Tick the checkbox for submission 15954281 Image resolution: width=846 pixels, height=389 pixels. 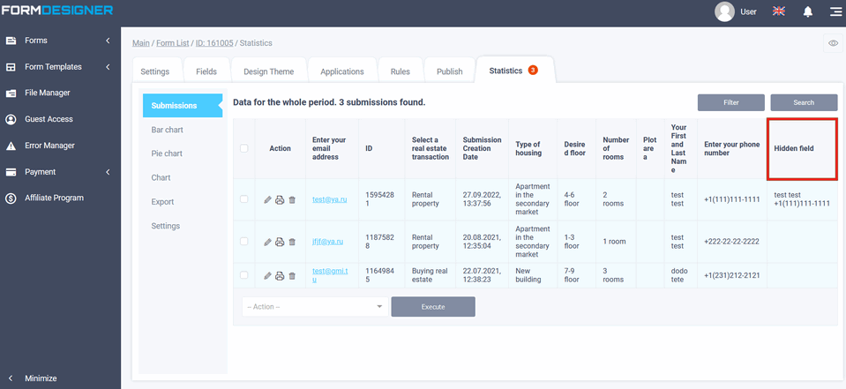(x=244, y=199)
